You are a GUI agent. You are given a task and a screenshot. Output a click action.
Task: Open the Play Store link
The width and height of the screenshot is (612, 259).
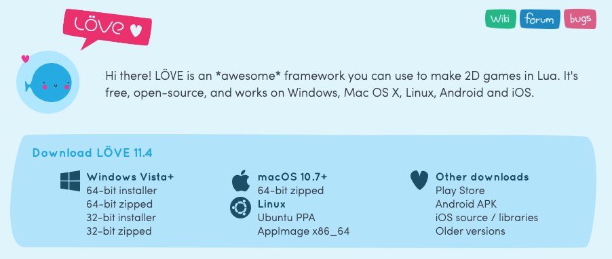pos(460,191)
